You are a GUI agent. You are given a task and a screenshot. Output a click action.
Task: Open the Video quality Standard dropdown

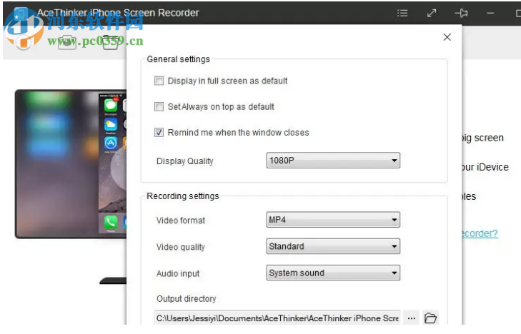333,246
